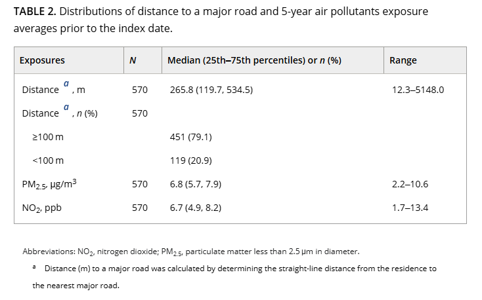Screen dimensions: 482x300
Task: Click the 1.7–13.4 range value
Action: pyautogui.click(x=410, y=208)
